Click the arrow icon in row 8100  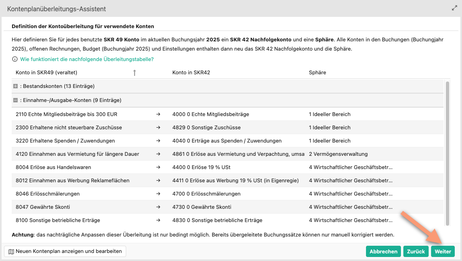158,220
